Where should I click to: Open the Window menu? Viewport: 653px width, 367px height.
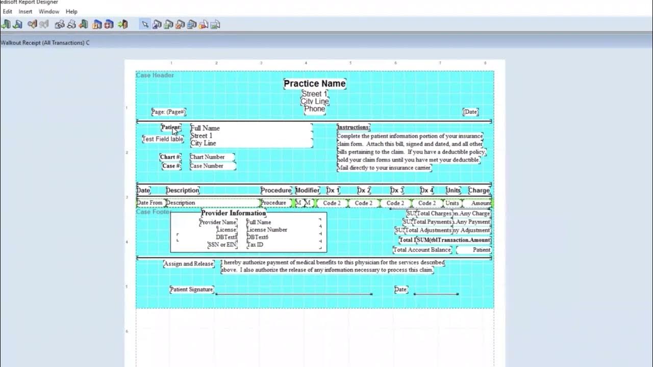tap(49, 11)
